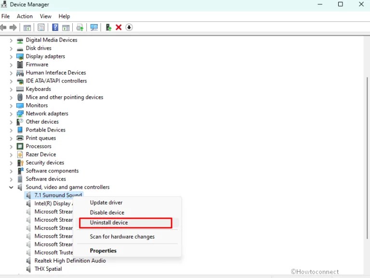The image size is (370, 278).
Task: Click Scan for hardware changes monitor icon
Action: point(94,27)
